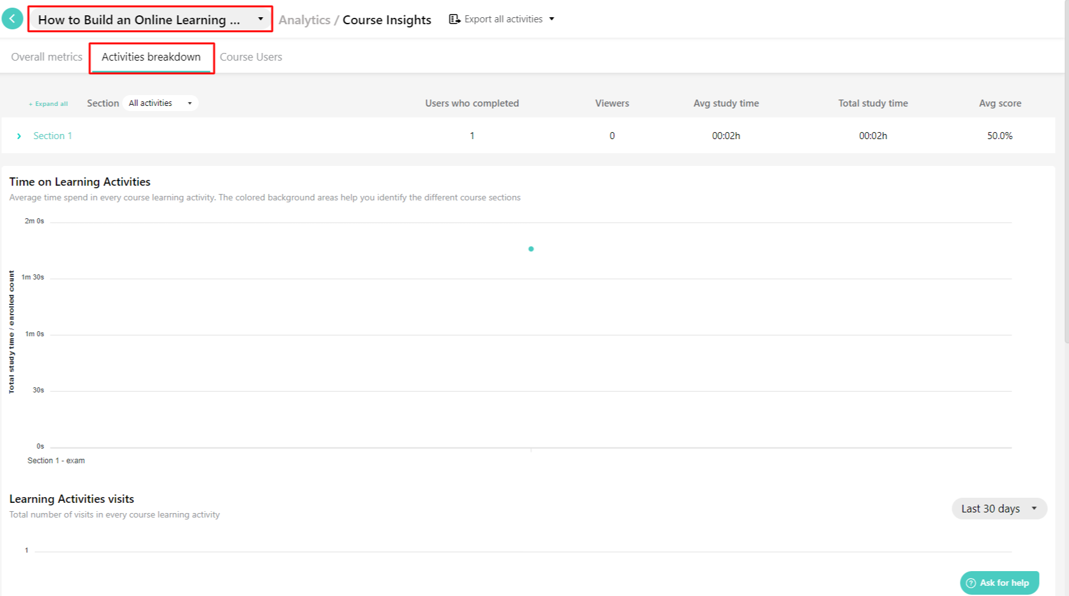This screenshot has width=1069, height=596.
Task: Click the green back arrow button
Action: 12,19
